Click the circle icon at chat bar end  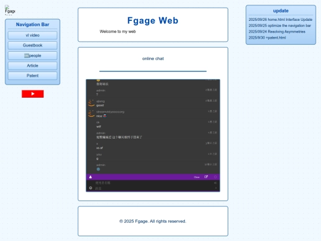tap(215, 177)
